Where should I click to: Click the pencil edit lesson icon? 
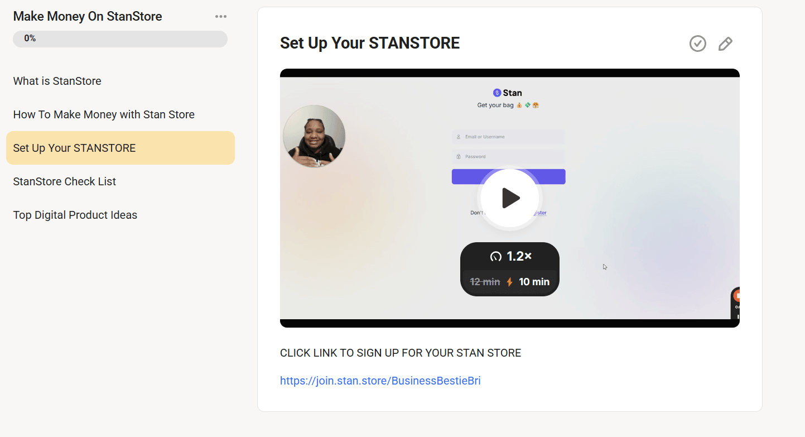click(725, 44)
